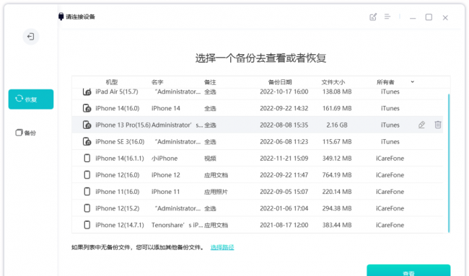Click the 所有者 column header label

point(385,82)
